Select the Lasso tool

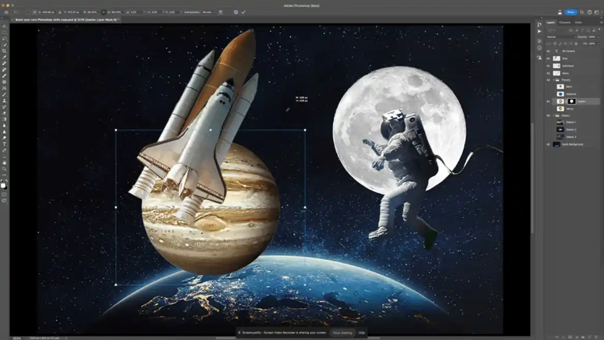(x=4, y=38)
